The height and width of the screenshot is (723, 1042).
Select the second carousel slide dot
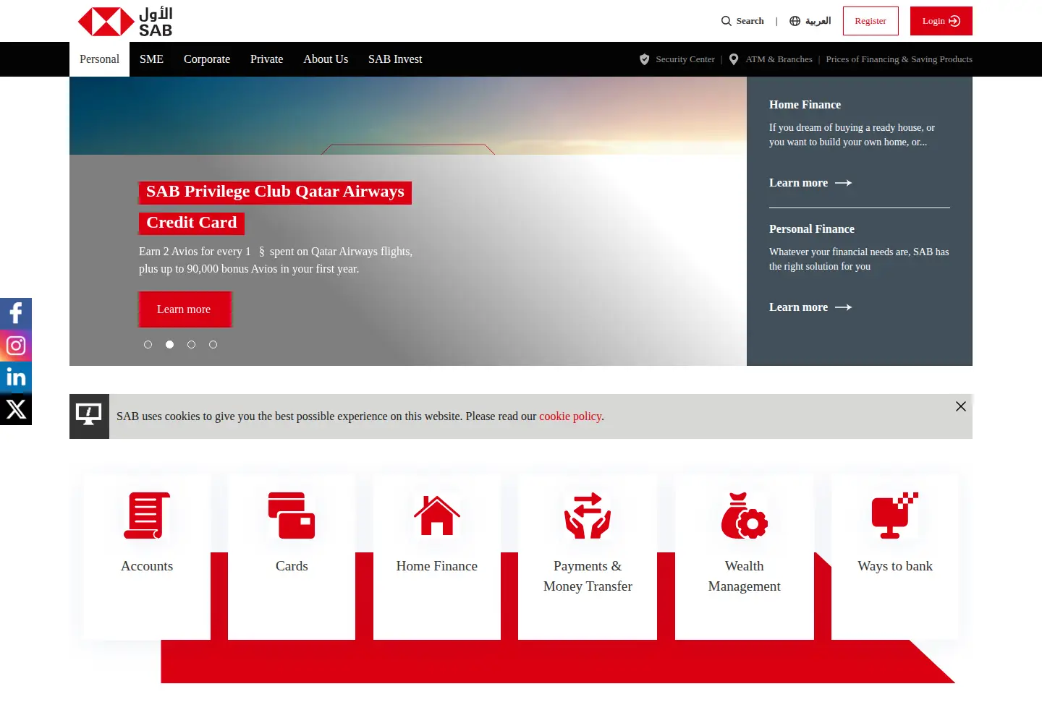pos(170,345)
